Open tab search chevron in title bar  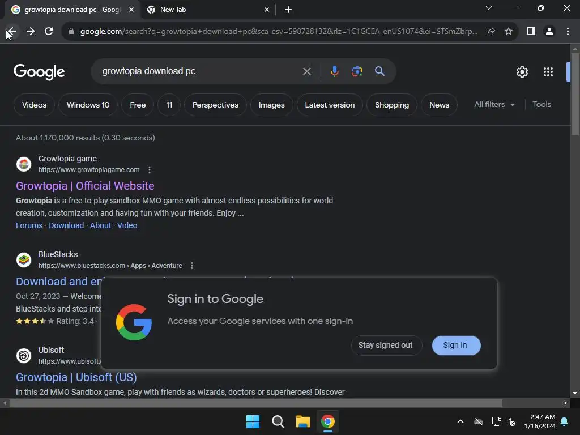click(x=489, y=8)
